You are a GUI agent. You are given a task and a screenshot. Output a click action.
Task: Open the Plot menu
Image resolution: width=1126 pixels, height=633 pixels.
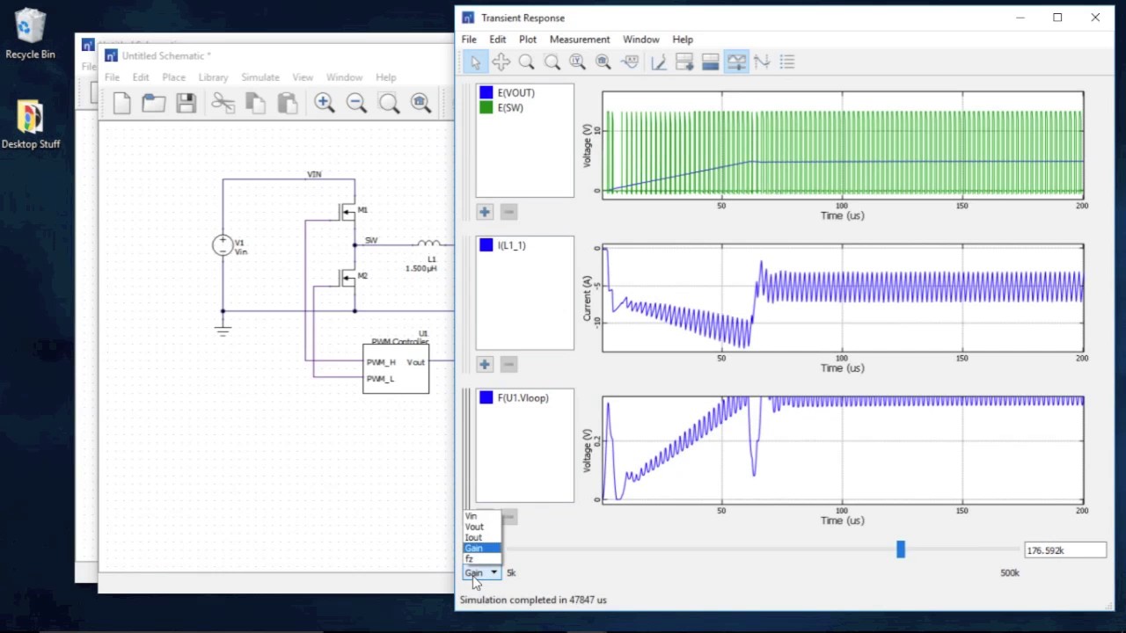click(528, 40)
